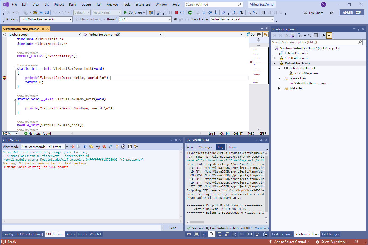Toggle Preview Selected Items in Solution Explorer
Screen dimensions: 368x245
(329, 36)
